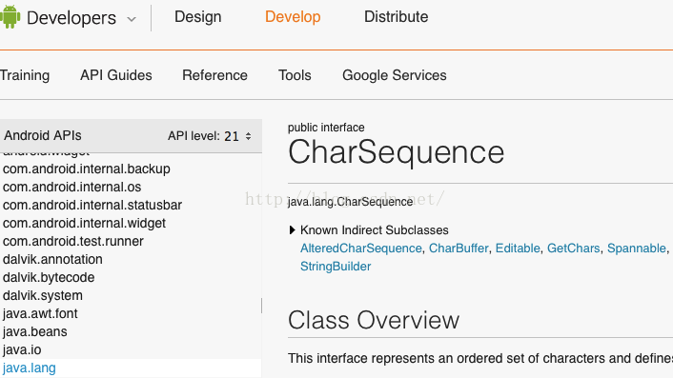The height and width of the screenshot is (378, 673).
Task: Click the Developers brand text
Action: (71, 18)
